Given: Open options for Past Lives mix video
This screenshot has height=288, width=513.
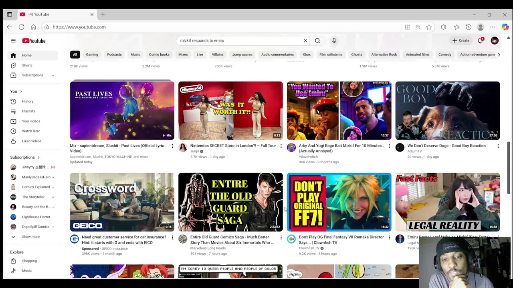Looking at the screenshot, I should coord(172,146).
